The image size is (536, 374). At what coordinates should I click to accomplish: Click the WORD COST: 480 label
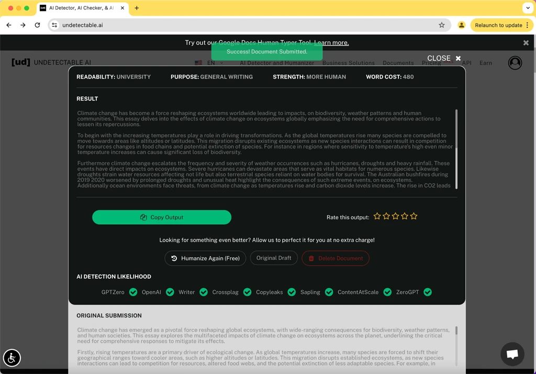pyautogui.click(x=389, y=77)
